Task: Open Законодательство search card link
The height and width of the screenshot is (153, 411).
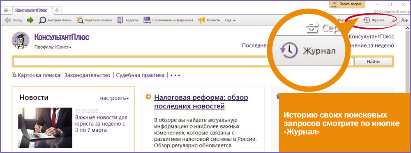Action: 87,75
